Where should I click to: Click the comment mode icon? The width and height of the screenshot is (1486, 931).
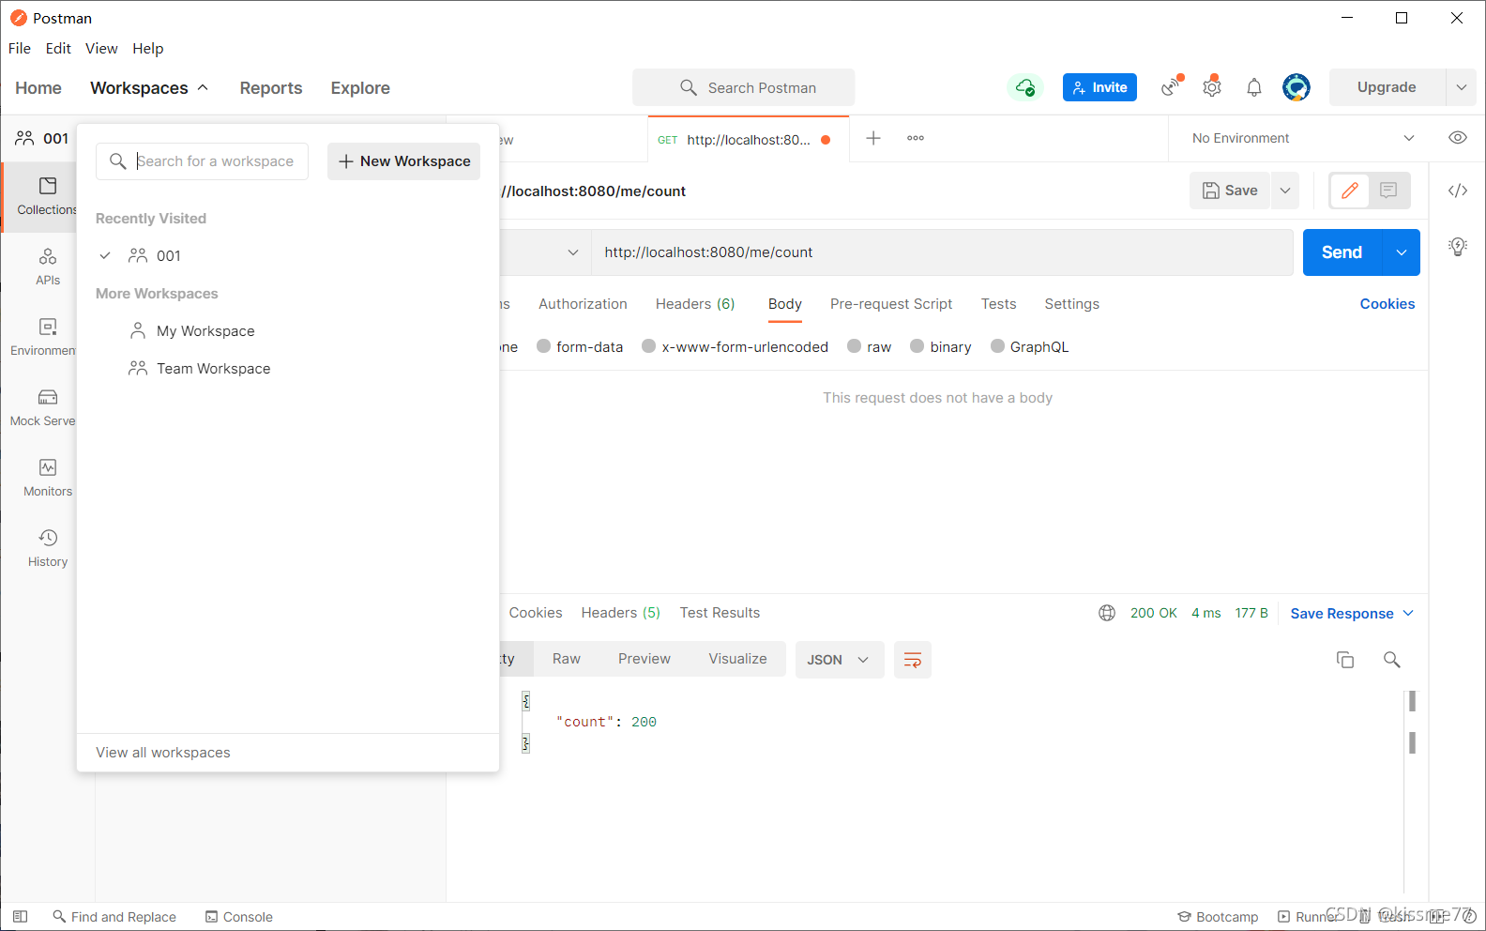point(1388,191)
